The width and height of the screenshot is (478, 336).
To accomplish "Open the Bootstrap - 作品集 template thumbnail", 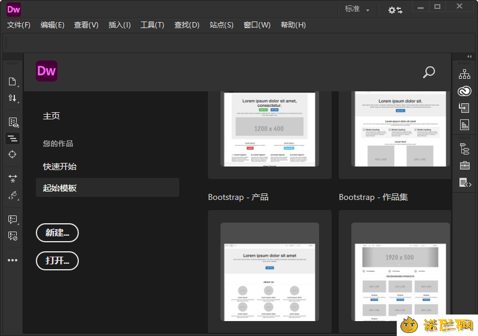I will [x=400, y=272].
